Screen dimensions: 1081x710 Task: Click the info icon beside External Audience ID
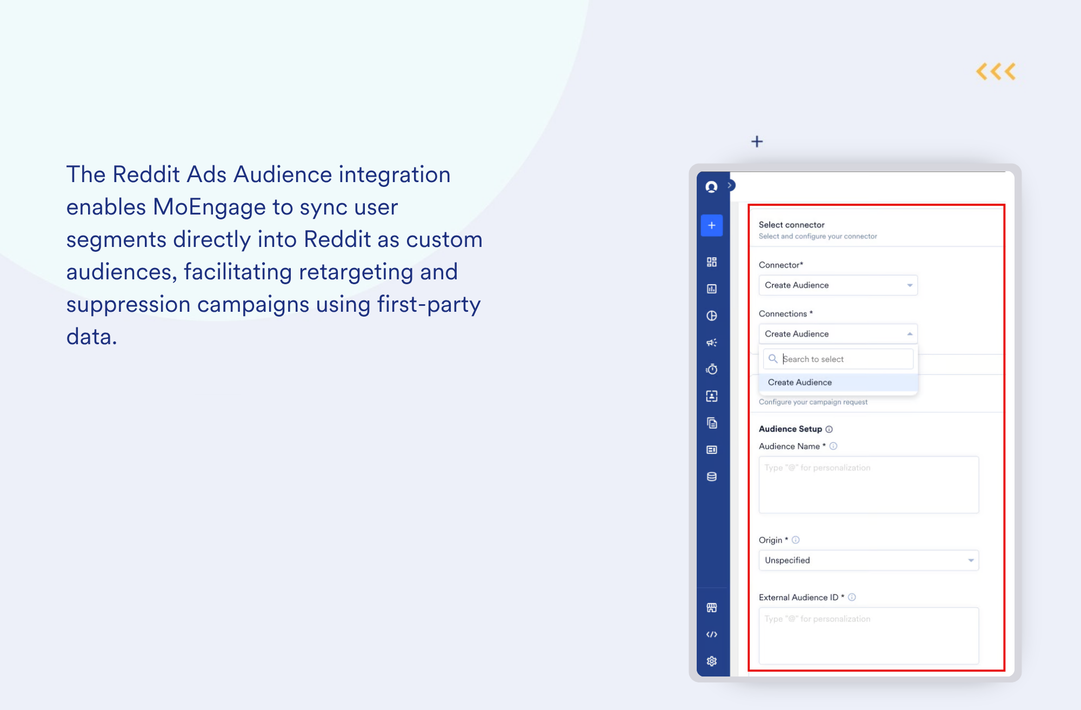point(852,597)
